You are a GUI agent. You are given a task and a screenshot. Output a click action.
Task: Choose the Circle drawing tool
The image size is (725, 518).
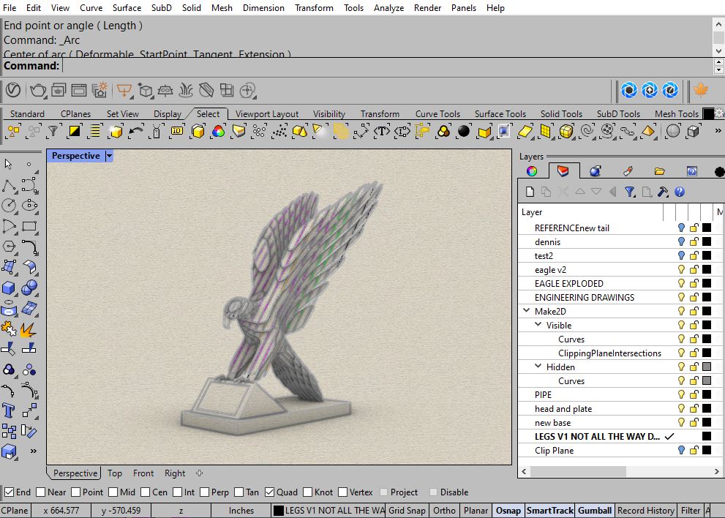[9, 206]
